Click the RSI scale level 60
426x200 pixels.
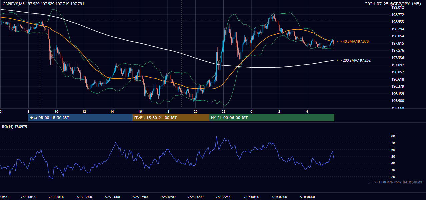point(393,150)
